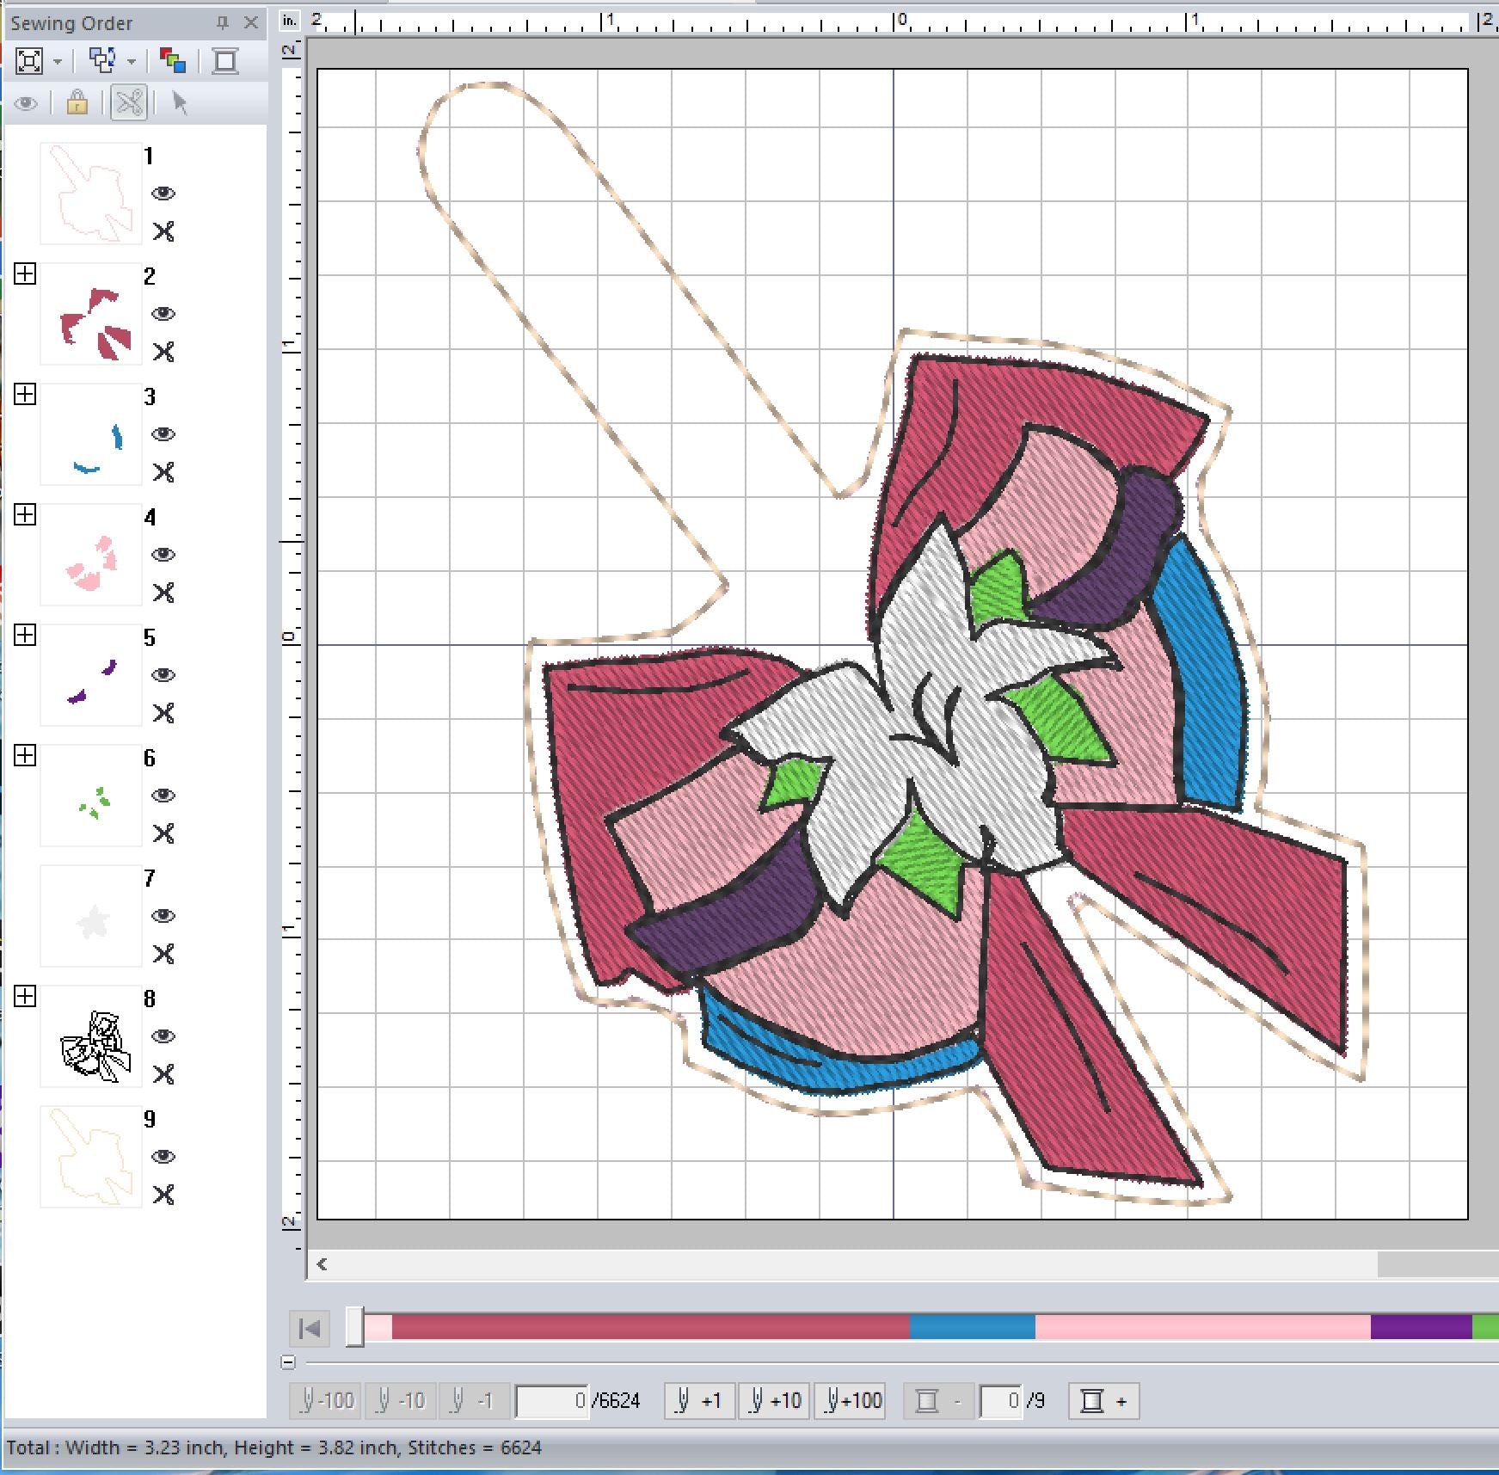Step back 10 stitches button
Image resolution: width=1499 pixels, height=1475 pixels.
pos(400,1401)
